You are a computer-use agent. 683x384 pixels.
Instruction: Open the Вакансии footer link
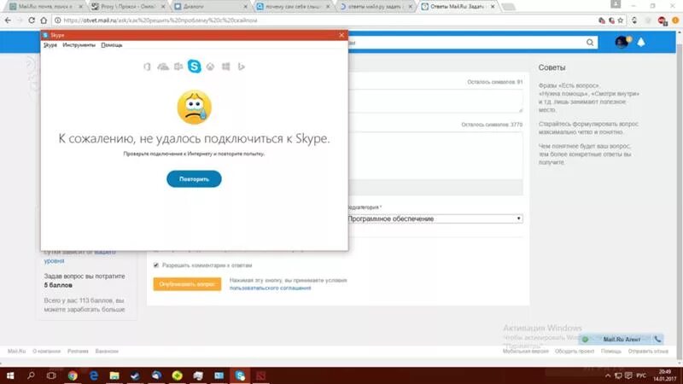tap(107, 351)
